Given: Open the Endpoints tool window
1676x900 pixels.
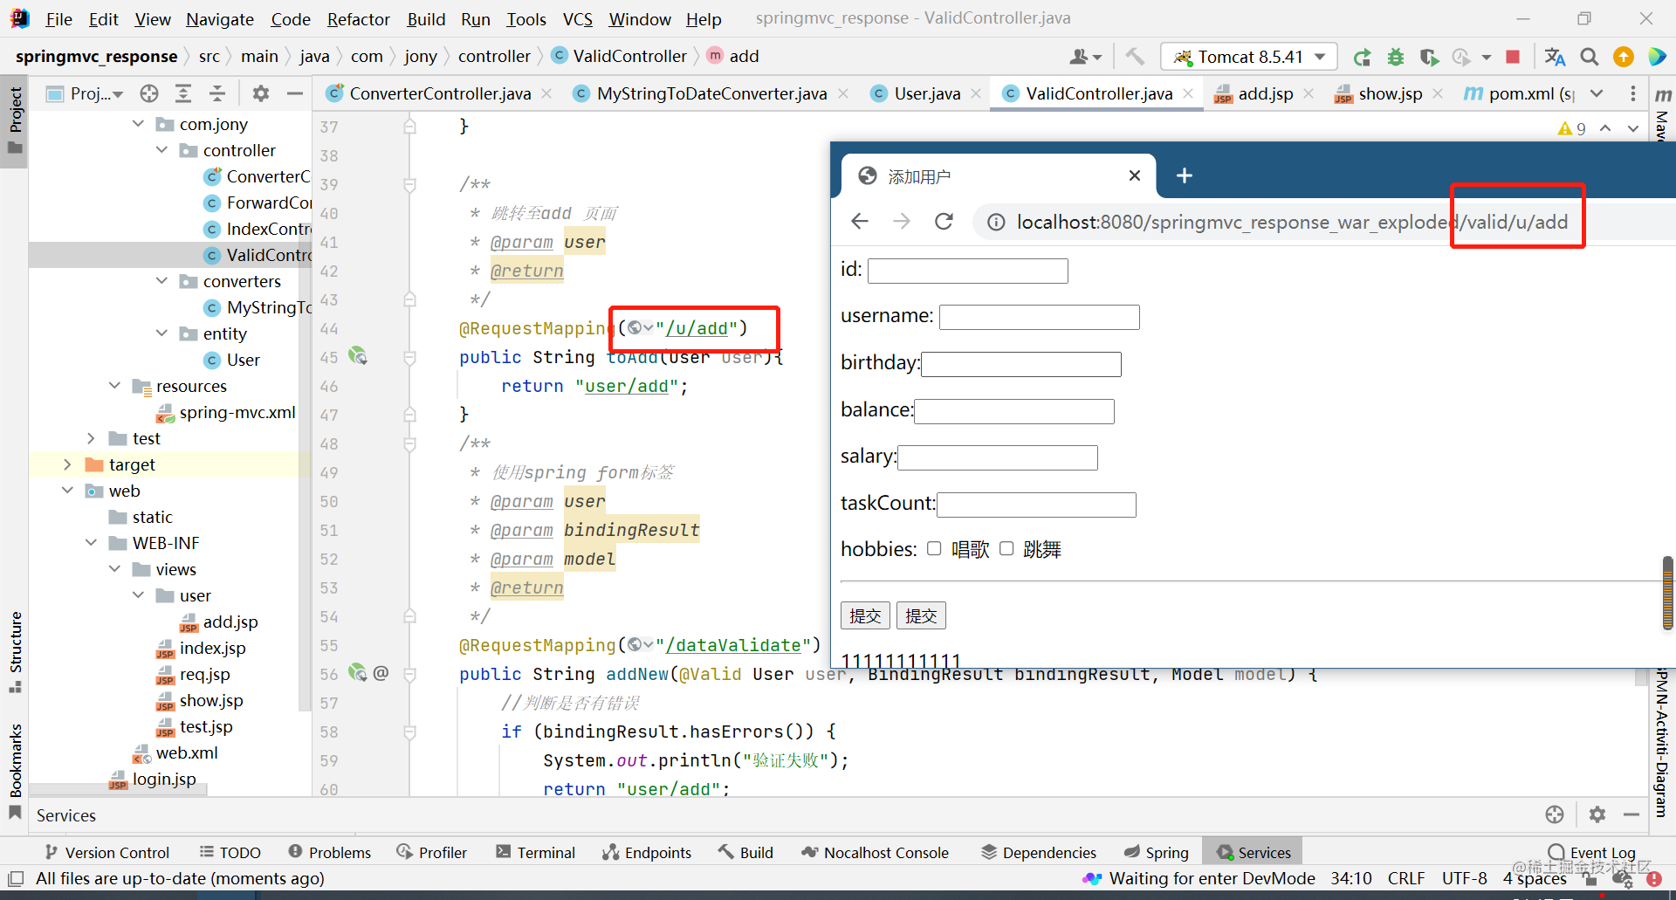Looking at the screenshot, I should click(x=647, y=852).
